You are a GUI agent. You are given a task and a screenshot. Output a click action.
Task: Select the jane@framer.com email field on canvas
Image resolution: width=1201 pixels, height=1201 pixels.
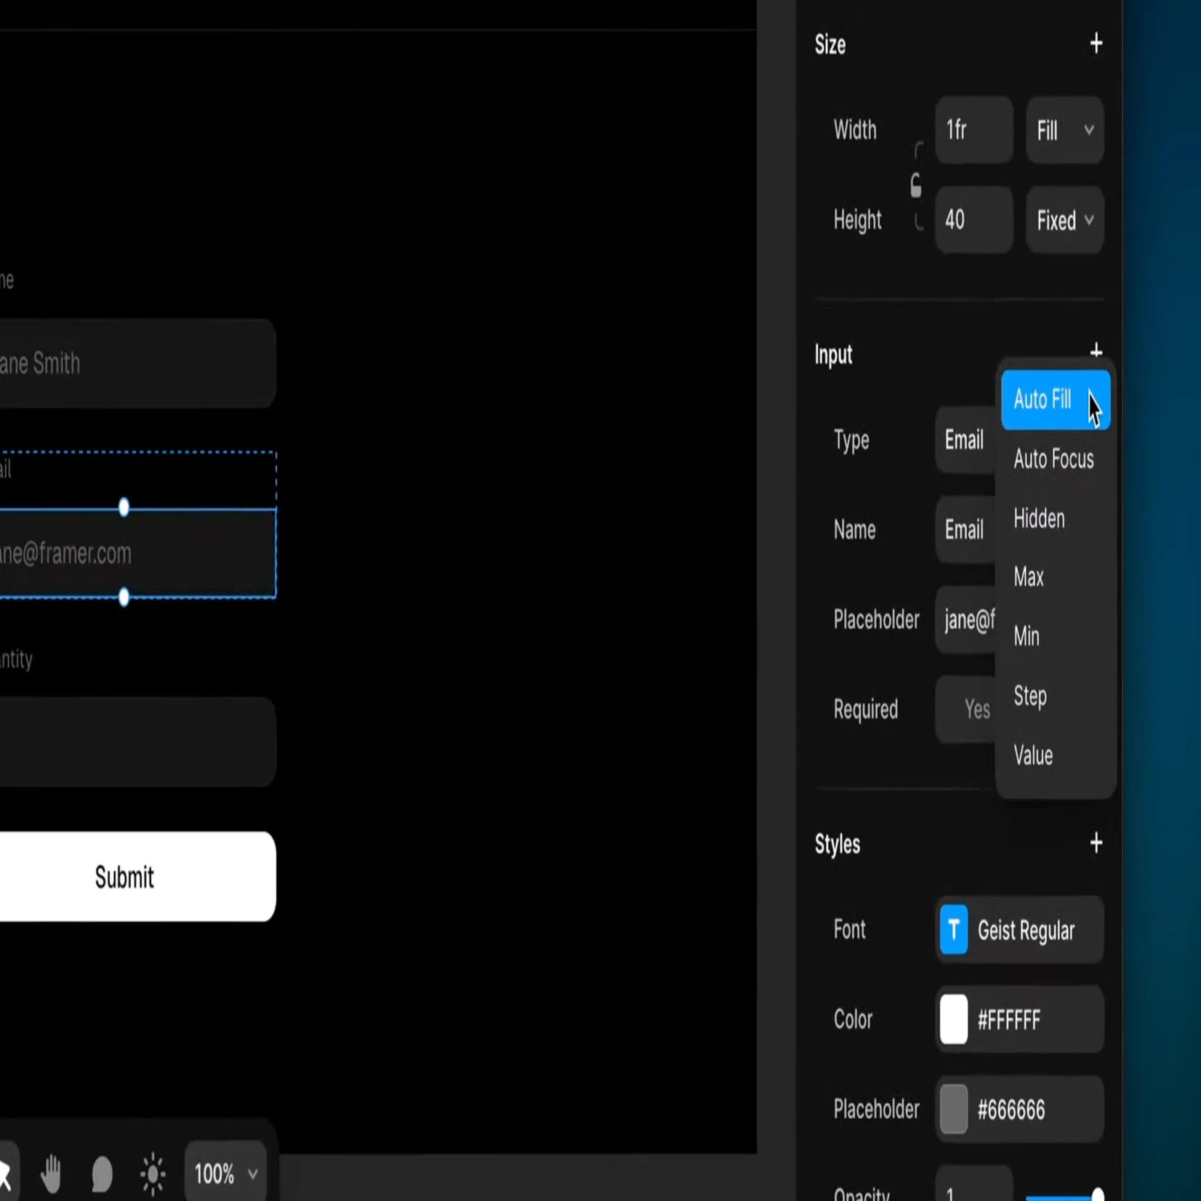pos(137,553)
